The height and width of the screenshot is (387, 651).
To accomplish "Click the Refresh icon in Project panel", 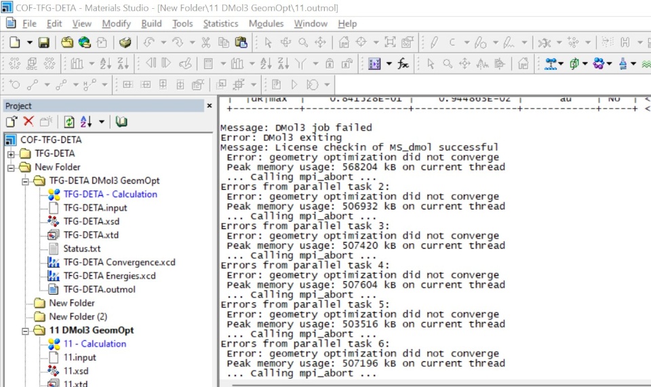I will coord(69,122).
